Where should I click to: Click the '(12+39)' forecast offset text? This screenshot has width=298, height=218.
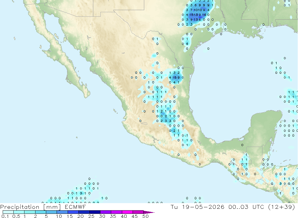tap(282, 207)
